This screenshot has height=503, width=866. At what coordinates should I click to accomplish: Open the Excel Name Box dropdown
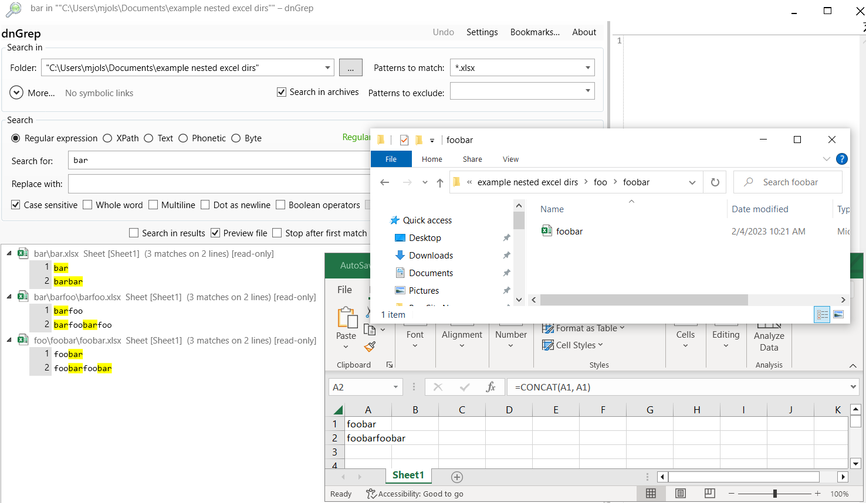(396, 387)
